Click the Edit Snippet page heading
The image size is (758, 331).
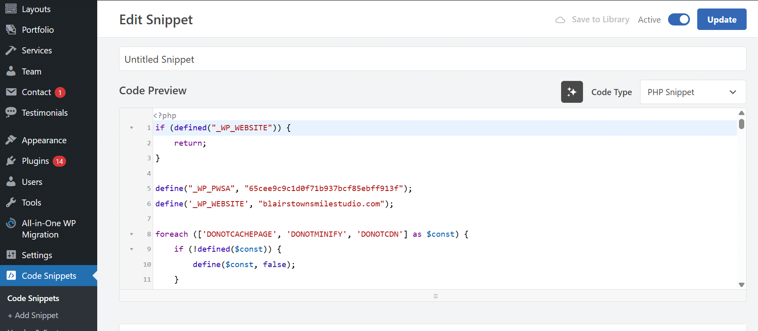click(156, 19)
